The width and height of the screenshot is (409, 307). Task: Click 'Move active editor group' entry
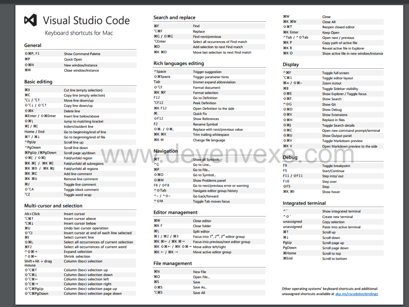click(x=212, y=252)
